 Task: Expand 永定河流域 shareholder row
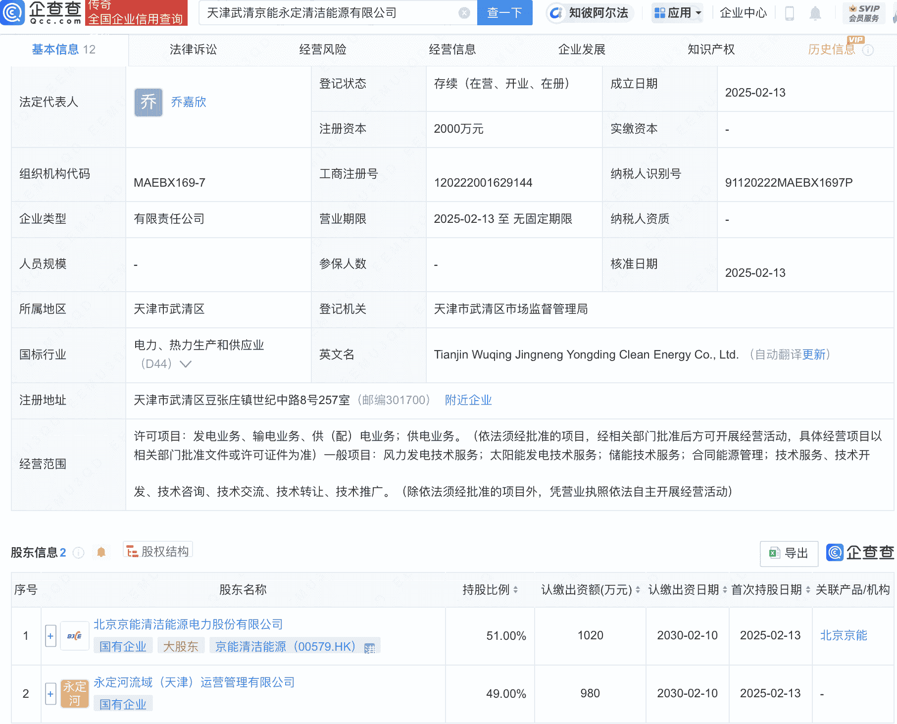coord(50,693)
